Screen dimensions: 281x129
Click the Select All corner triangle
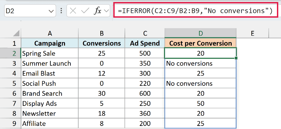click(x=16, y=33)
